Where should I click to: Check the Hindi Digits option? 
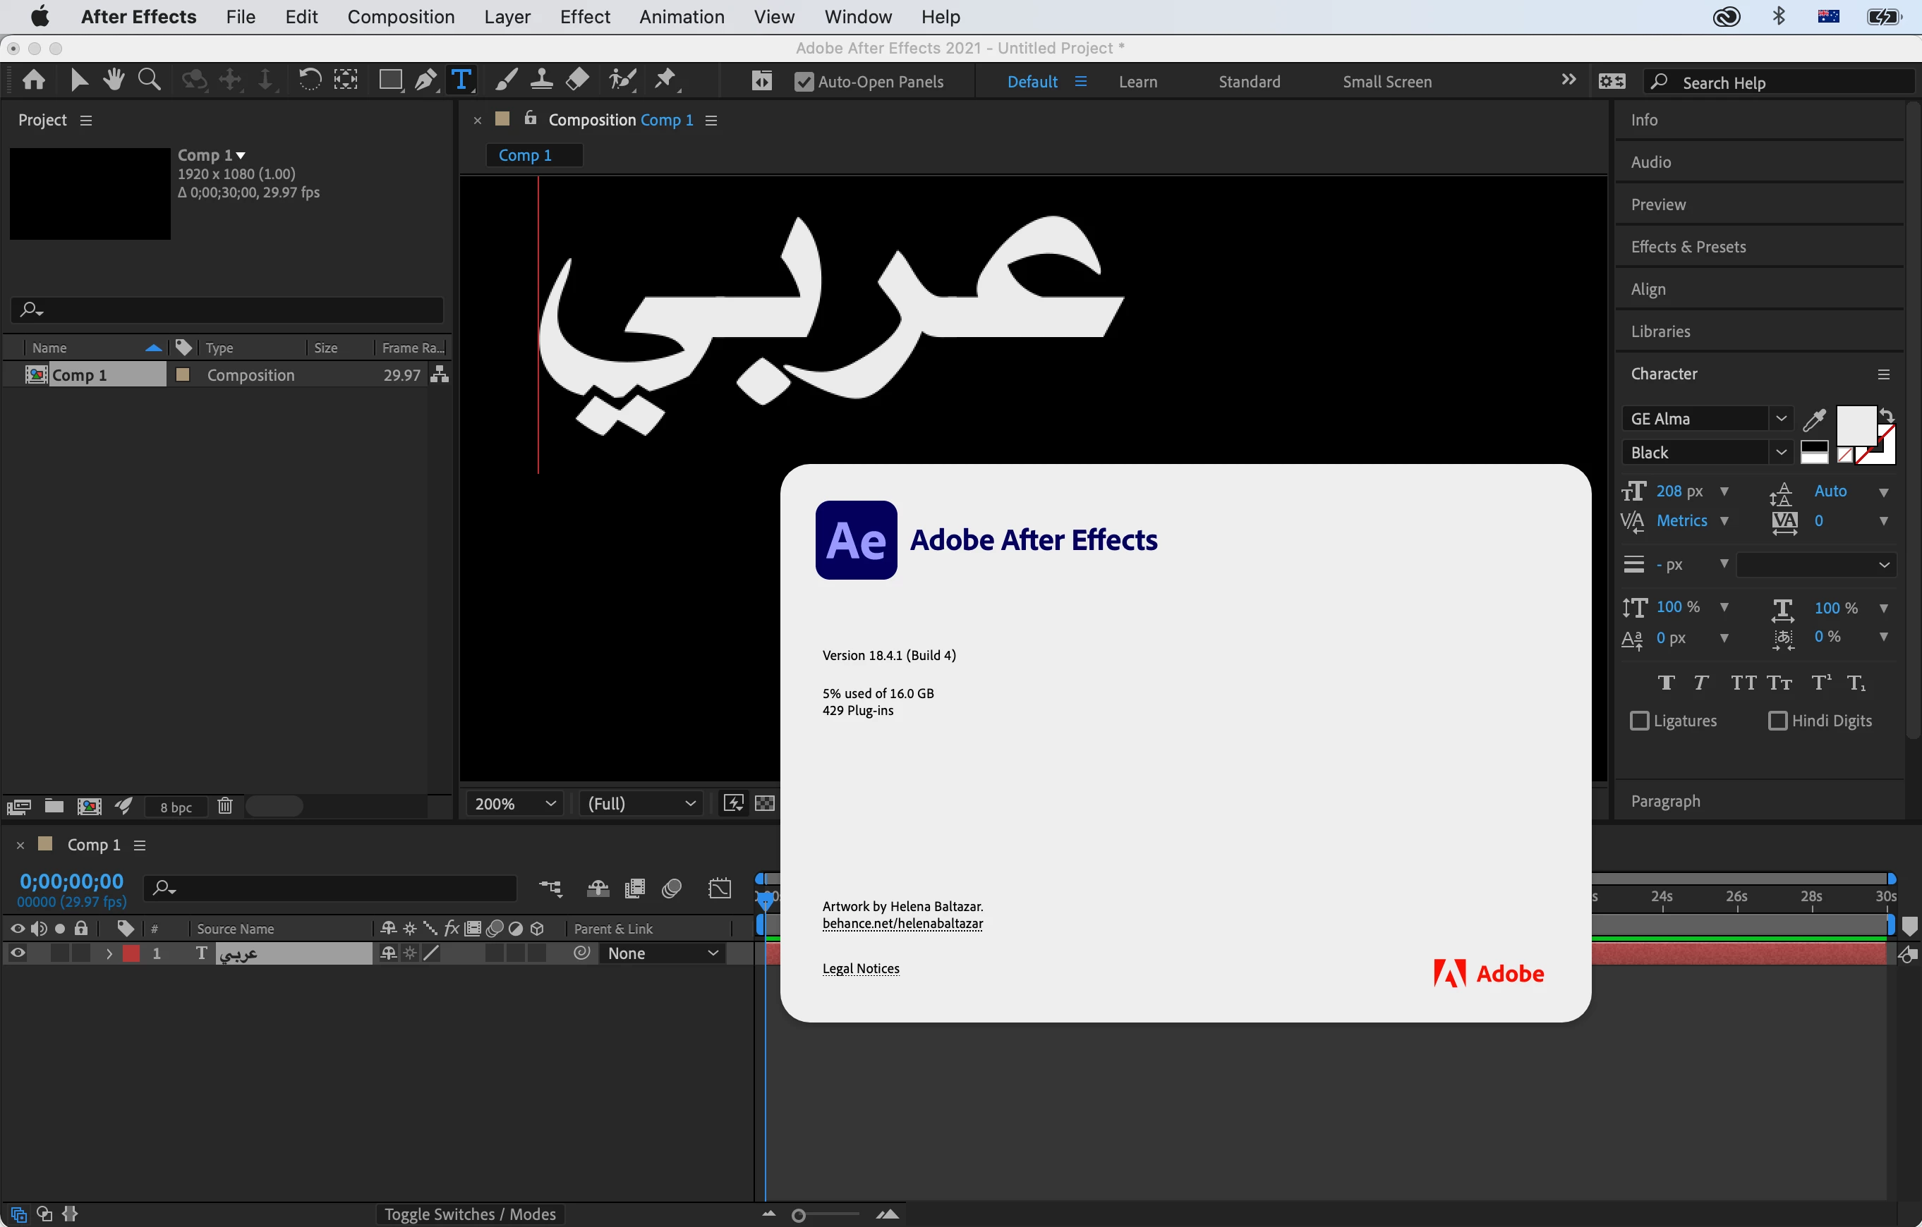tap(1777, 721)
